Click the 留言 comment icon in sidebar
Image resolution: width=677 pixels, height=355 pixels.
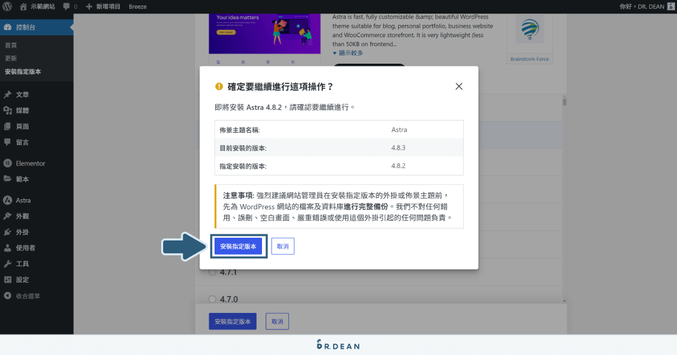point(7,142)
